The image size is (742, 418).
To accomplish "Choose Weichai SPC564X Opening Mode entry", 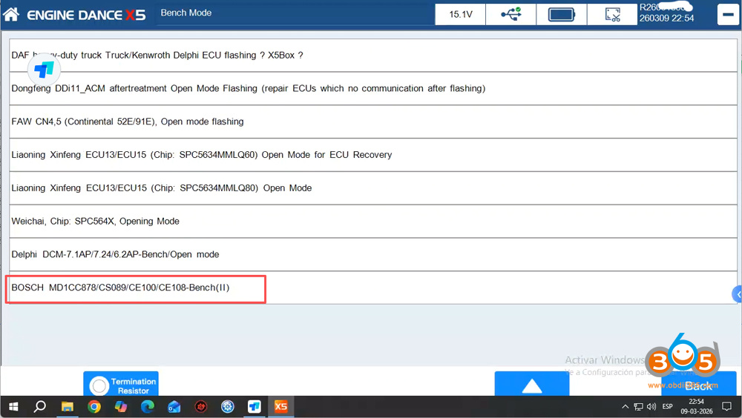I will click(95, 221).
